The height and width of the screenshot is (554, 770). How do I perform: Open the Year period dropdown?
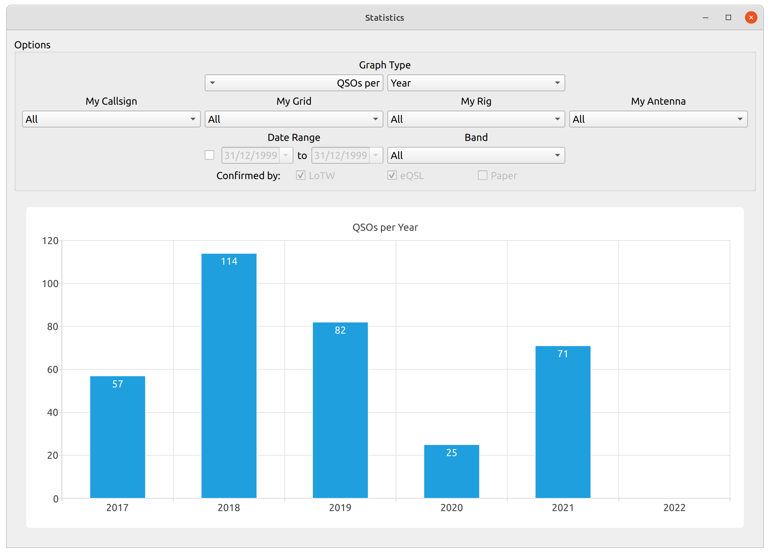(476, 83)
